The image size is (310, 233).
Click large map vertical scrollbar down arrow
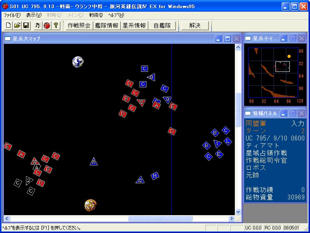238,212
